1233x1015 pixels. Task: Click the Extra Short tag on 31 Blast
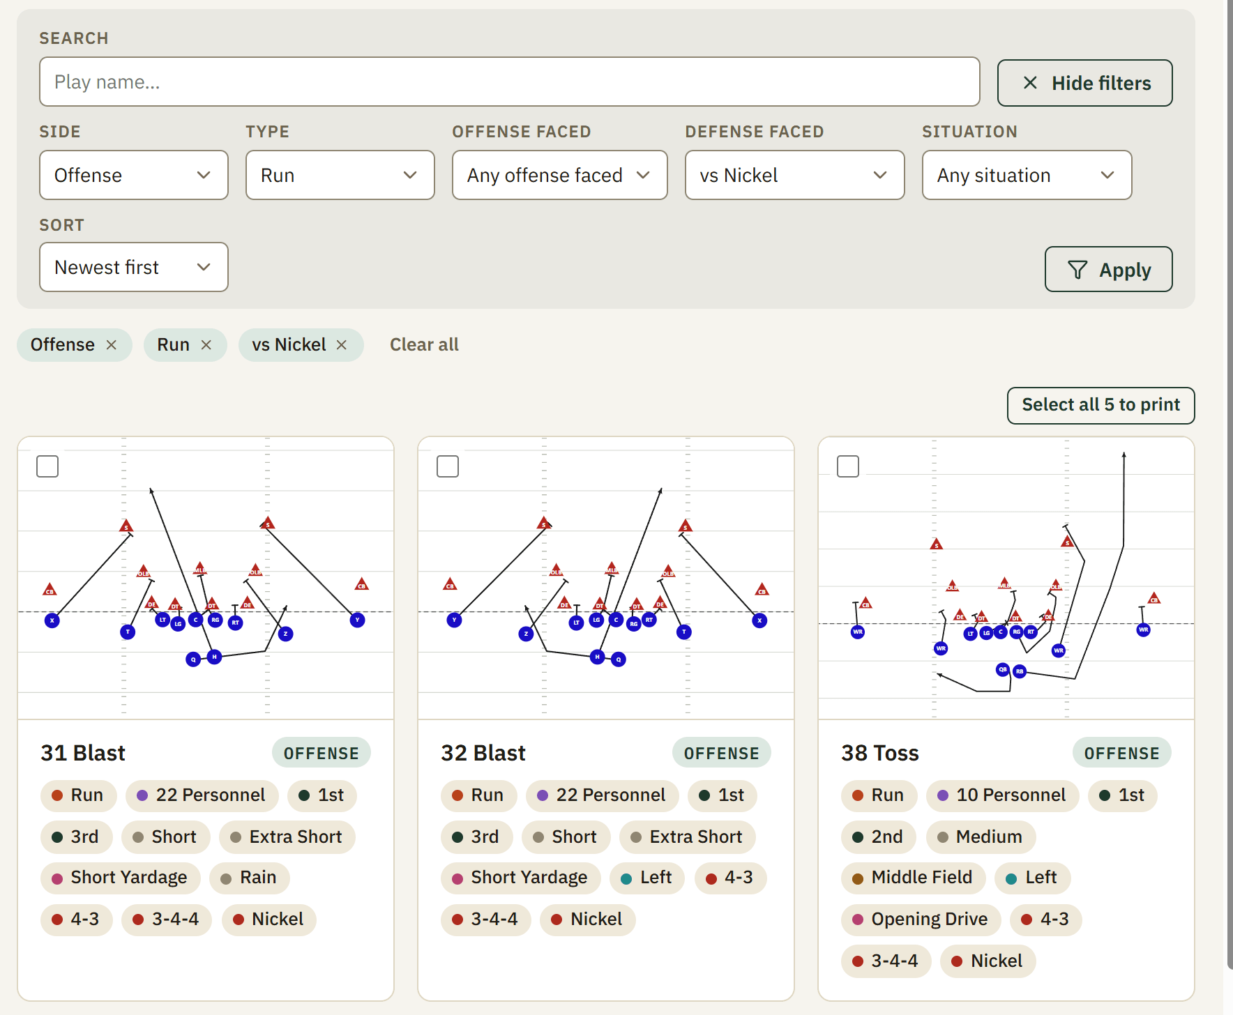(x=287, y=837)
